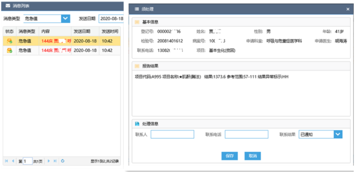
Task: Sort by the 发送日期 column header
Action: click(x=85, y=31)
